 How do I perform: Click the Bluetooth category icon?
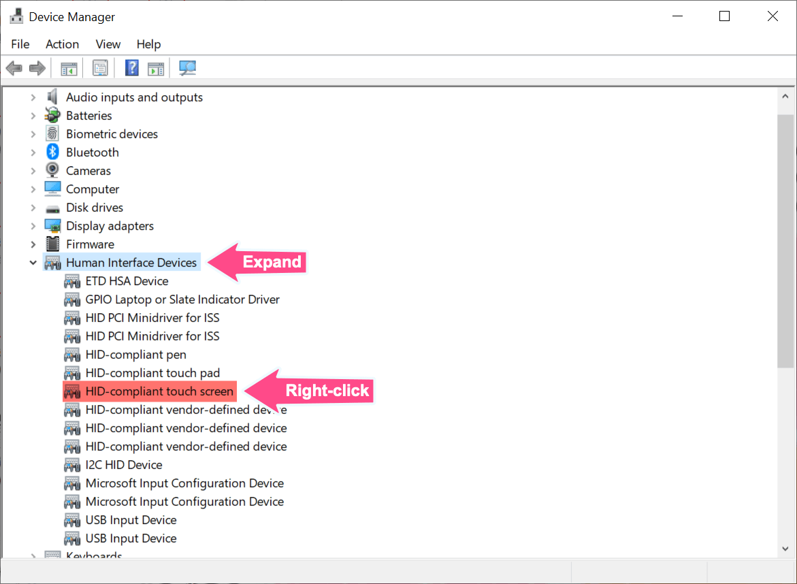[x=52, y=152]
